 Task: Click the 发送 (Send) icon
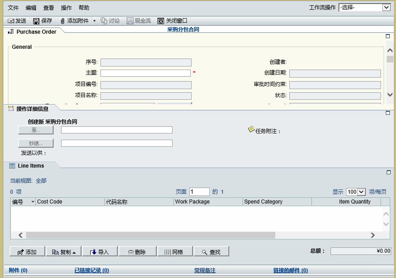pyautogui.click(x=12, y=20)
